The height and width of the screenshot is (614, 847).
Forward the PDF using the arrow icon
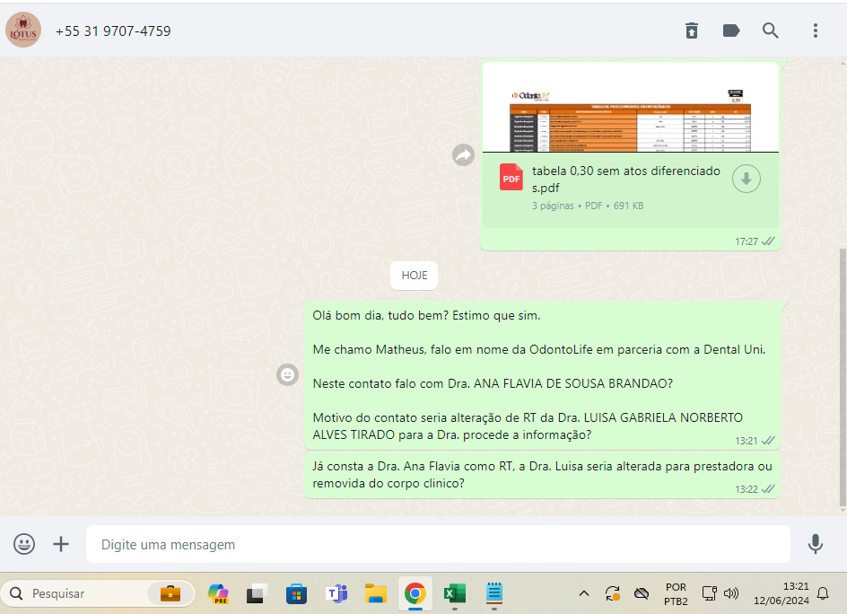[x=463, y=155]
